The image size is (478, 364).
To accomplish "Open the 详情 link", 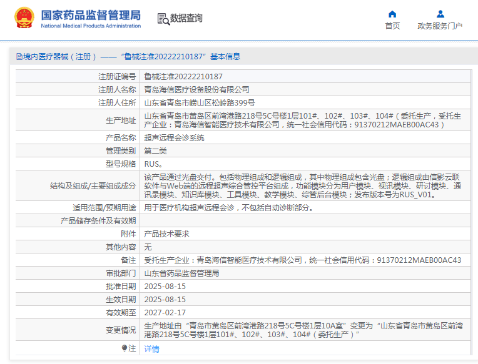I will click(x=152, y=349).
